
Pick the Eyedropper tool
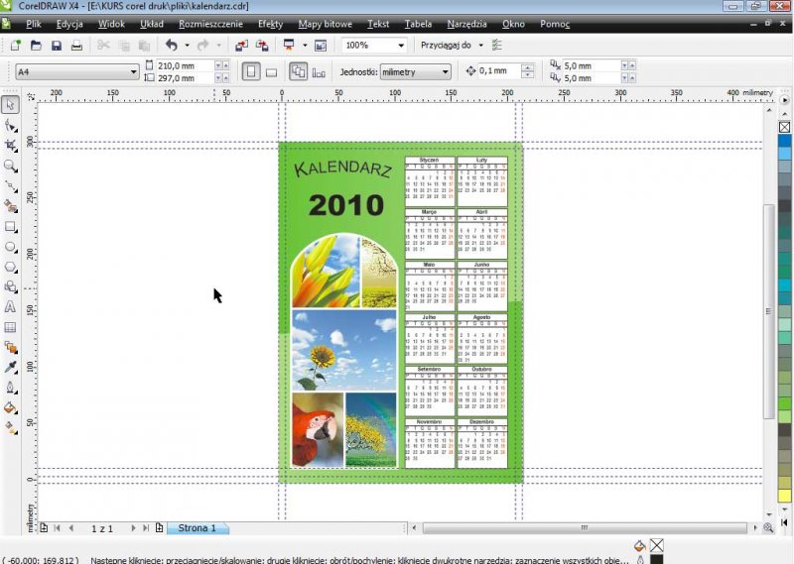pos(11,368)
